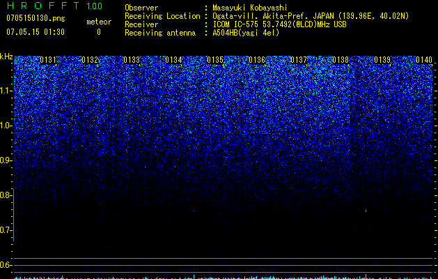The image size is (438, 279).
Task: Click the meteor count value 0
Action: pos(99,32)
